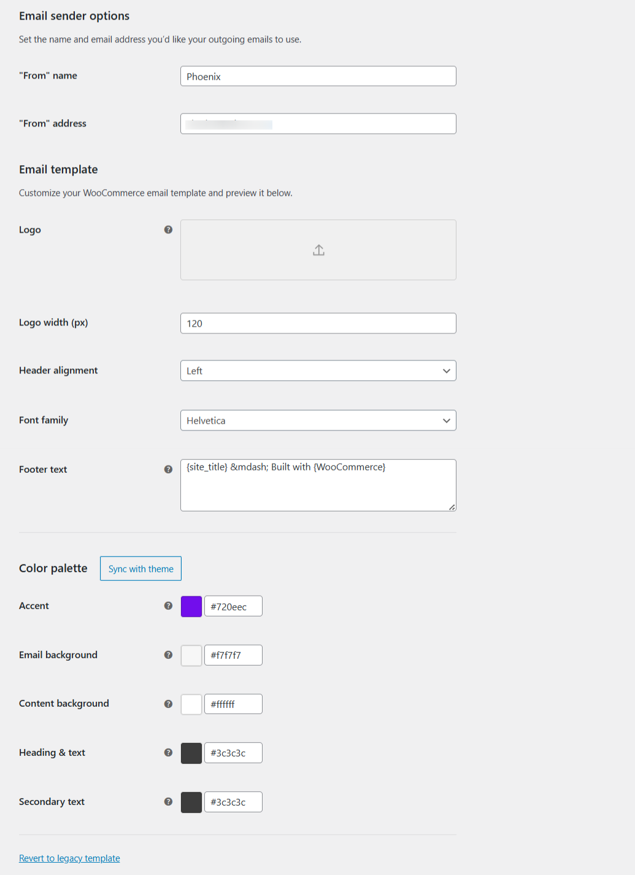Open the Font family dropdown
Image resolution: width=635 pixels, height=875 pixels.
tap(318, 421)
